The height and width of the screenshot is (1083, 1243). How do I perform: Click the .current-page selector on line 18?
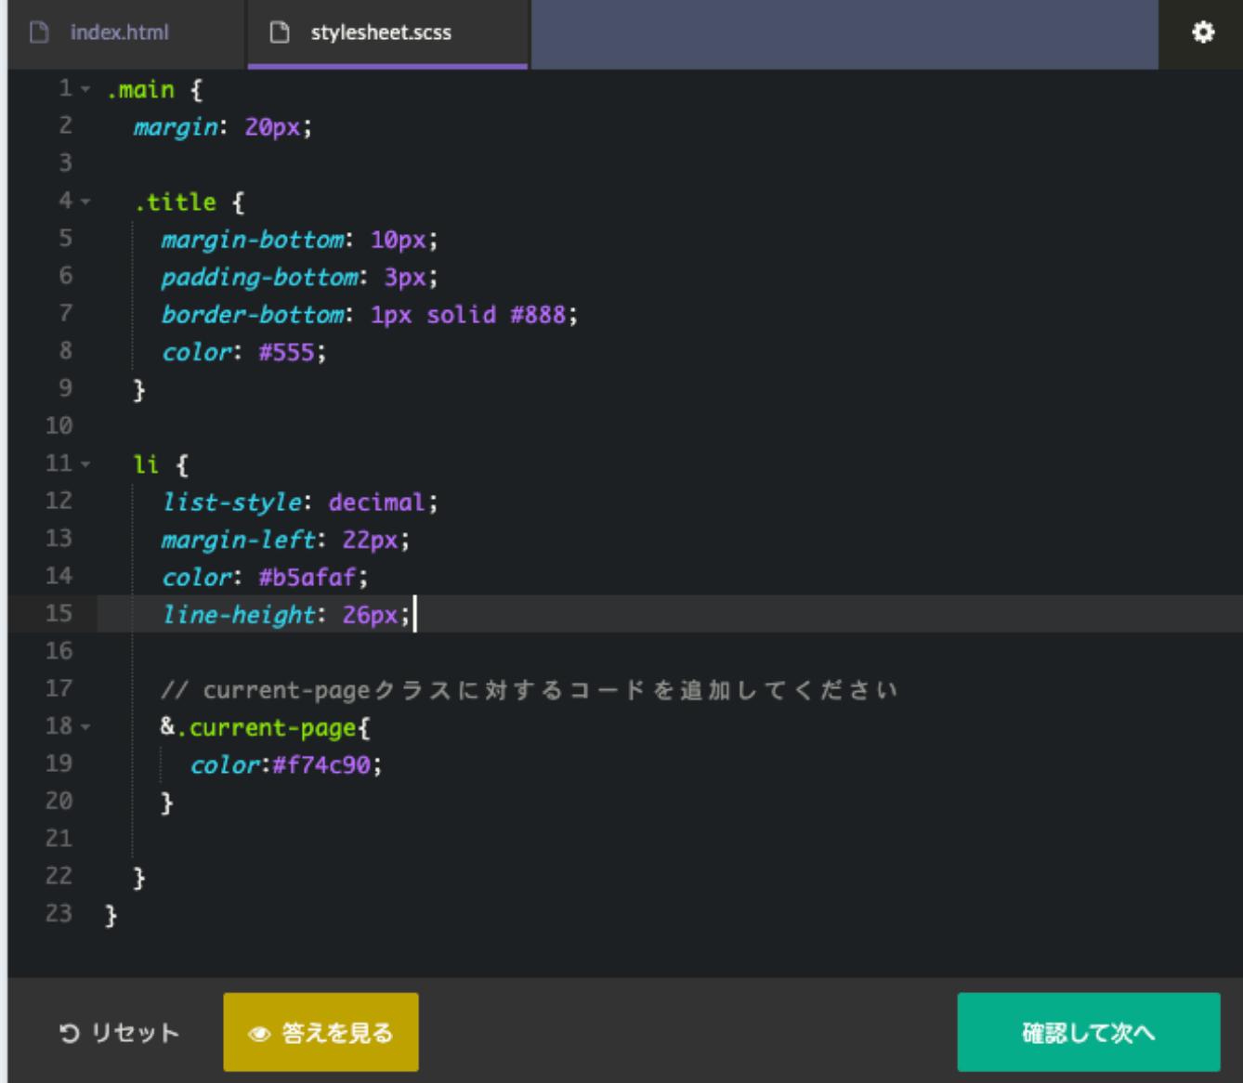[x=267, y=727]
